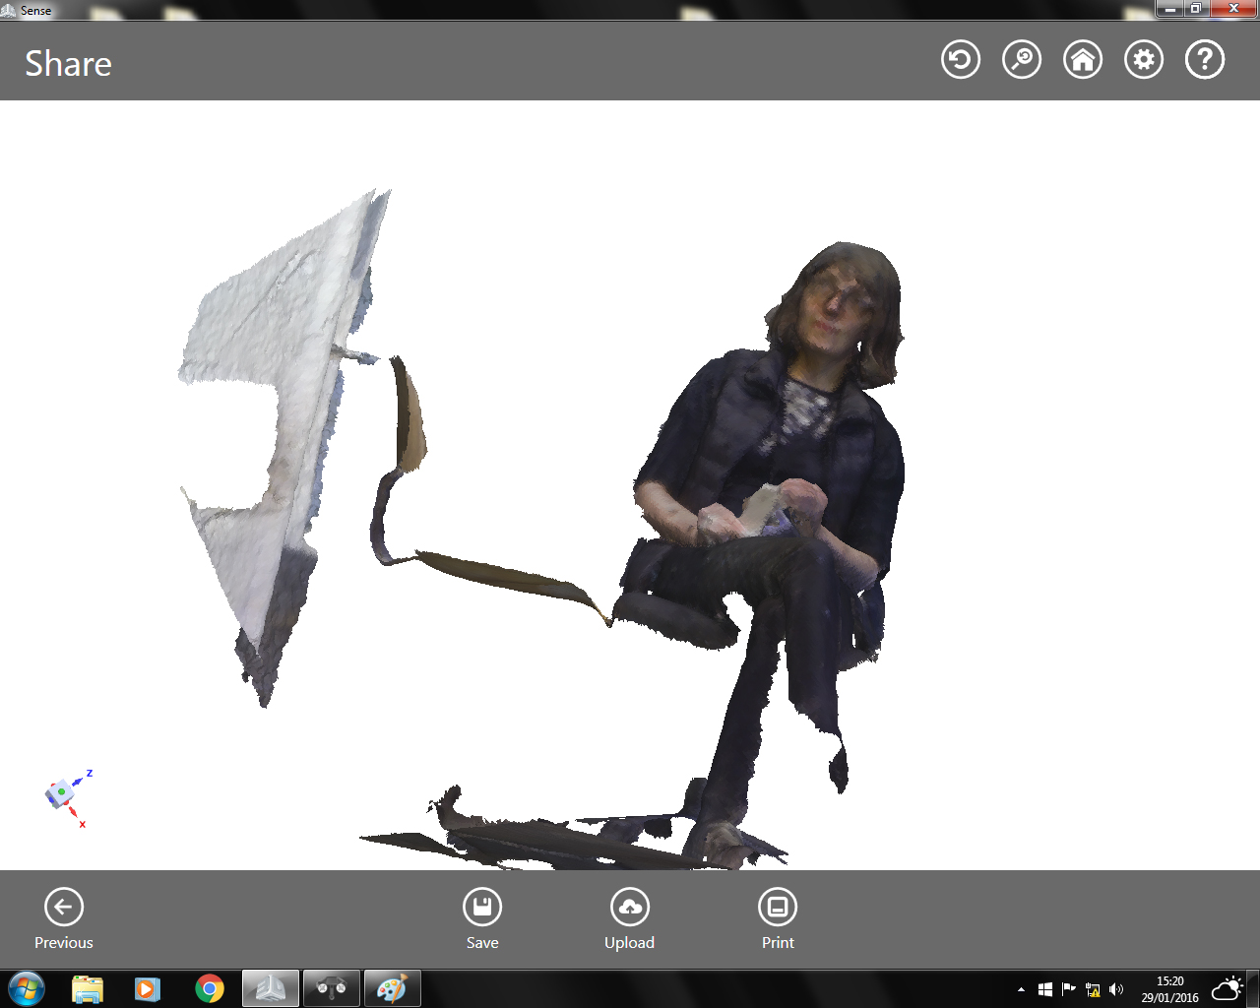Click the weather cloud icon in the tray
1260x1008 pixels.
point(1228,988)
